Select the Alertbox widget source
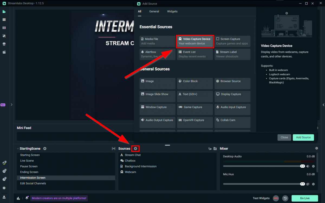This screenshot has width=325, height=203. (x=158, y=54)
